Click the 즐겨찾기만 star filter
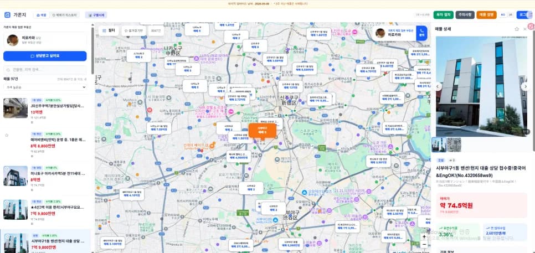Viewport: 535px width, 253px height. pyautogui.click(x=133, y=30)
